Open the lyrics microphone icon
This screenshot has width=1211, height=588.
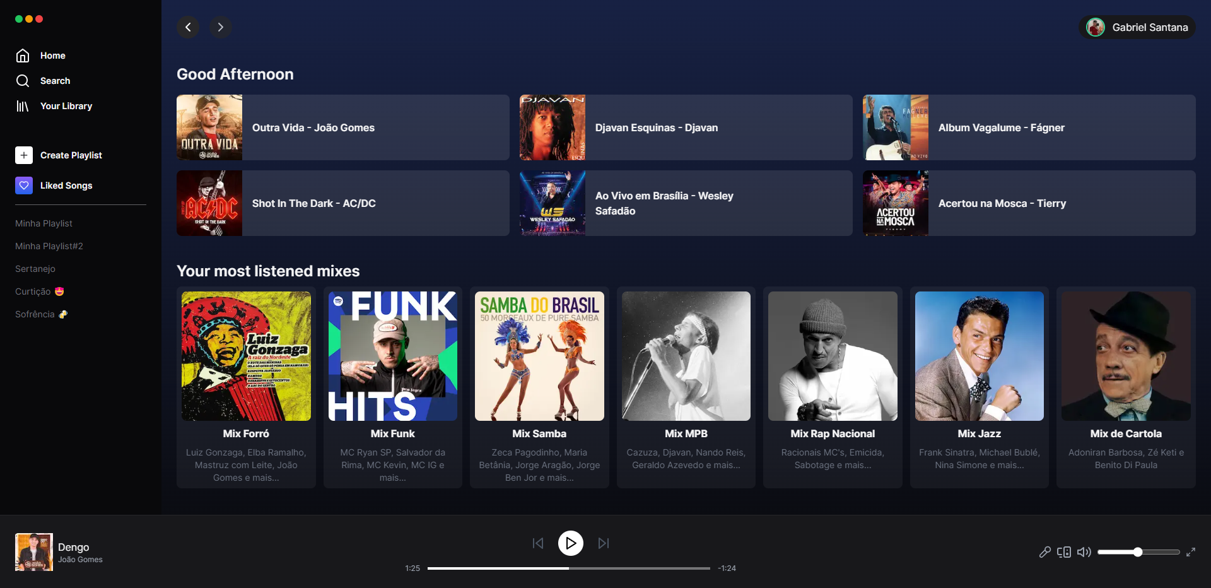point(1044,552)
